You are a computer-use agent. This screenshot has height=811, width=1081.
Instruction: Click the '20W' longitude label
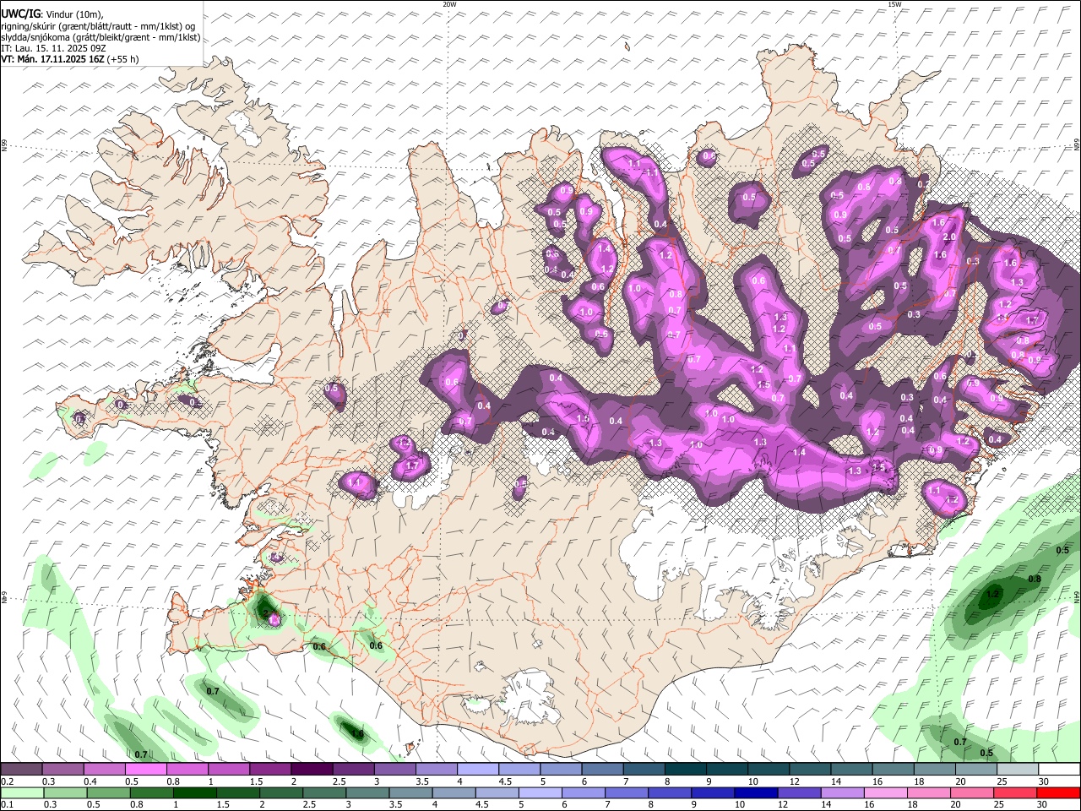pos(449,4)
